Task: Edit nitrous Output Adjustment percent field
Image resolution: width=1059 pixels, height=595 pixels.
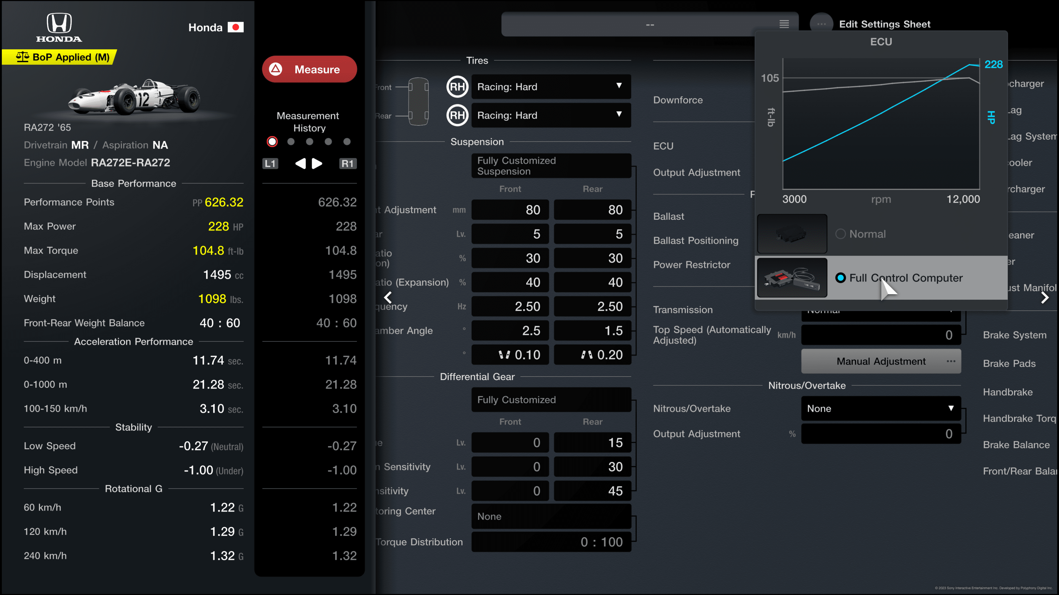Action: coord(881,434)
